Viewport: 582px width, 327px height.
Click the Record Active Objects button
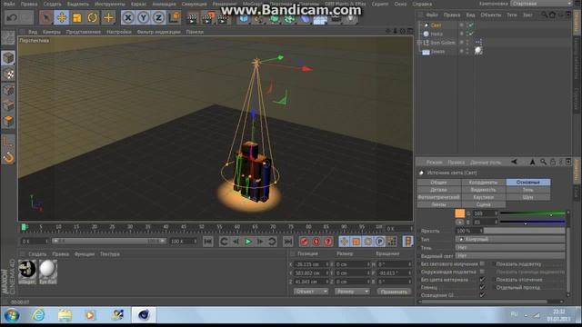pos(304,242)
